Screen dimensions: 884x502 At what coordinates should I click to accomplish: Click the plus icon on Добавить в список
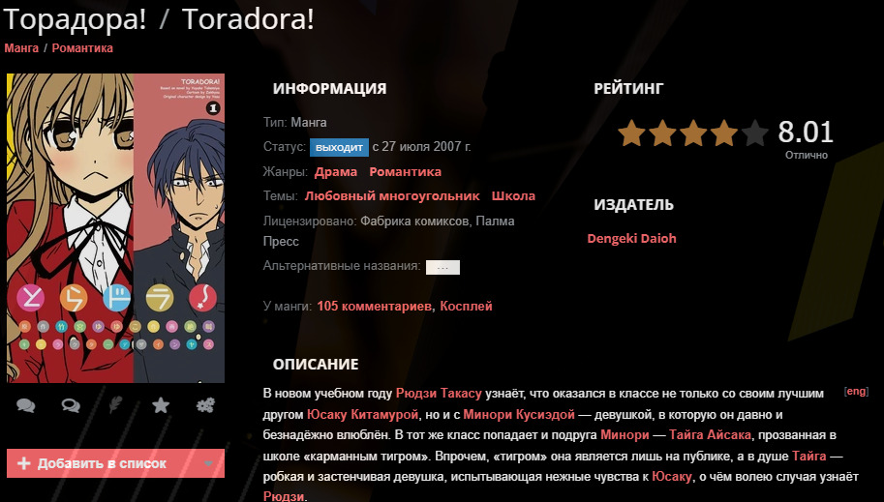(23, 463)
